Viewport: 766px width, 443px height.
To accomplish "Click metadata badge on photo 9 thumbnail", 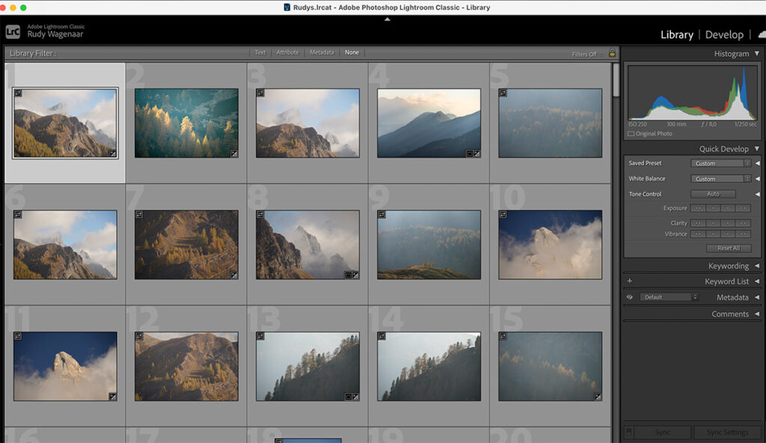I will 382,214.
